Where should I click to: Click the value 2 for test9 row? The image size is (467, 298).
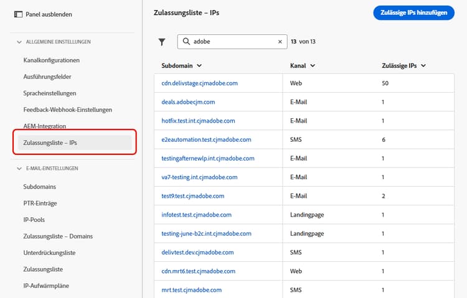click(x=384, y=196)
